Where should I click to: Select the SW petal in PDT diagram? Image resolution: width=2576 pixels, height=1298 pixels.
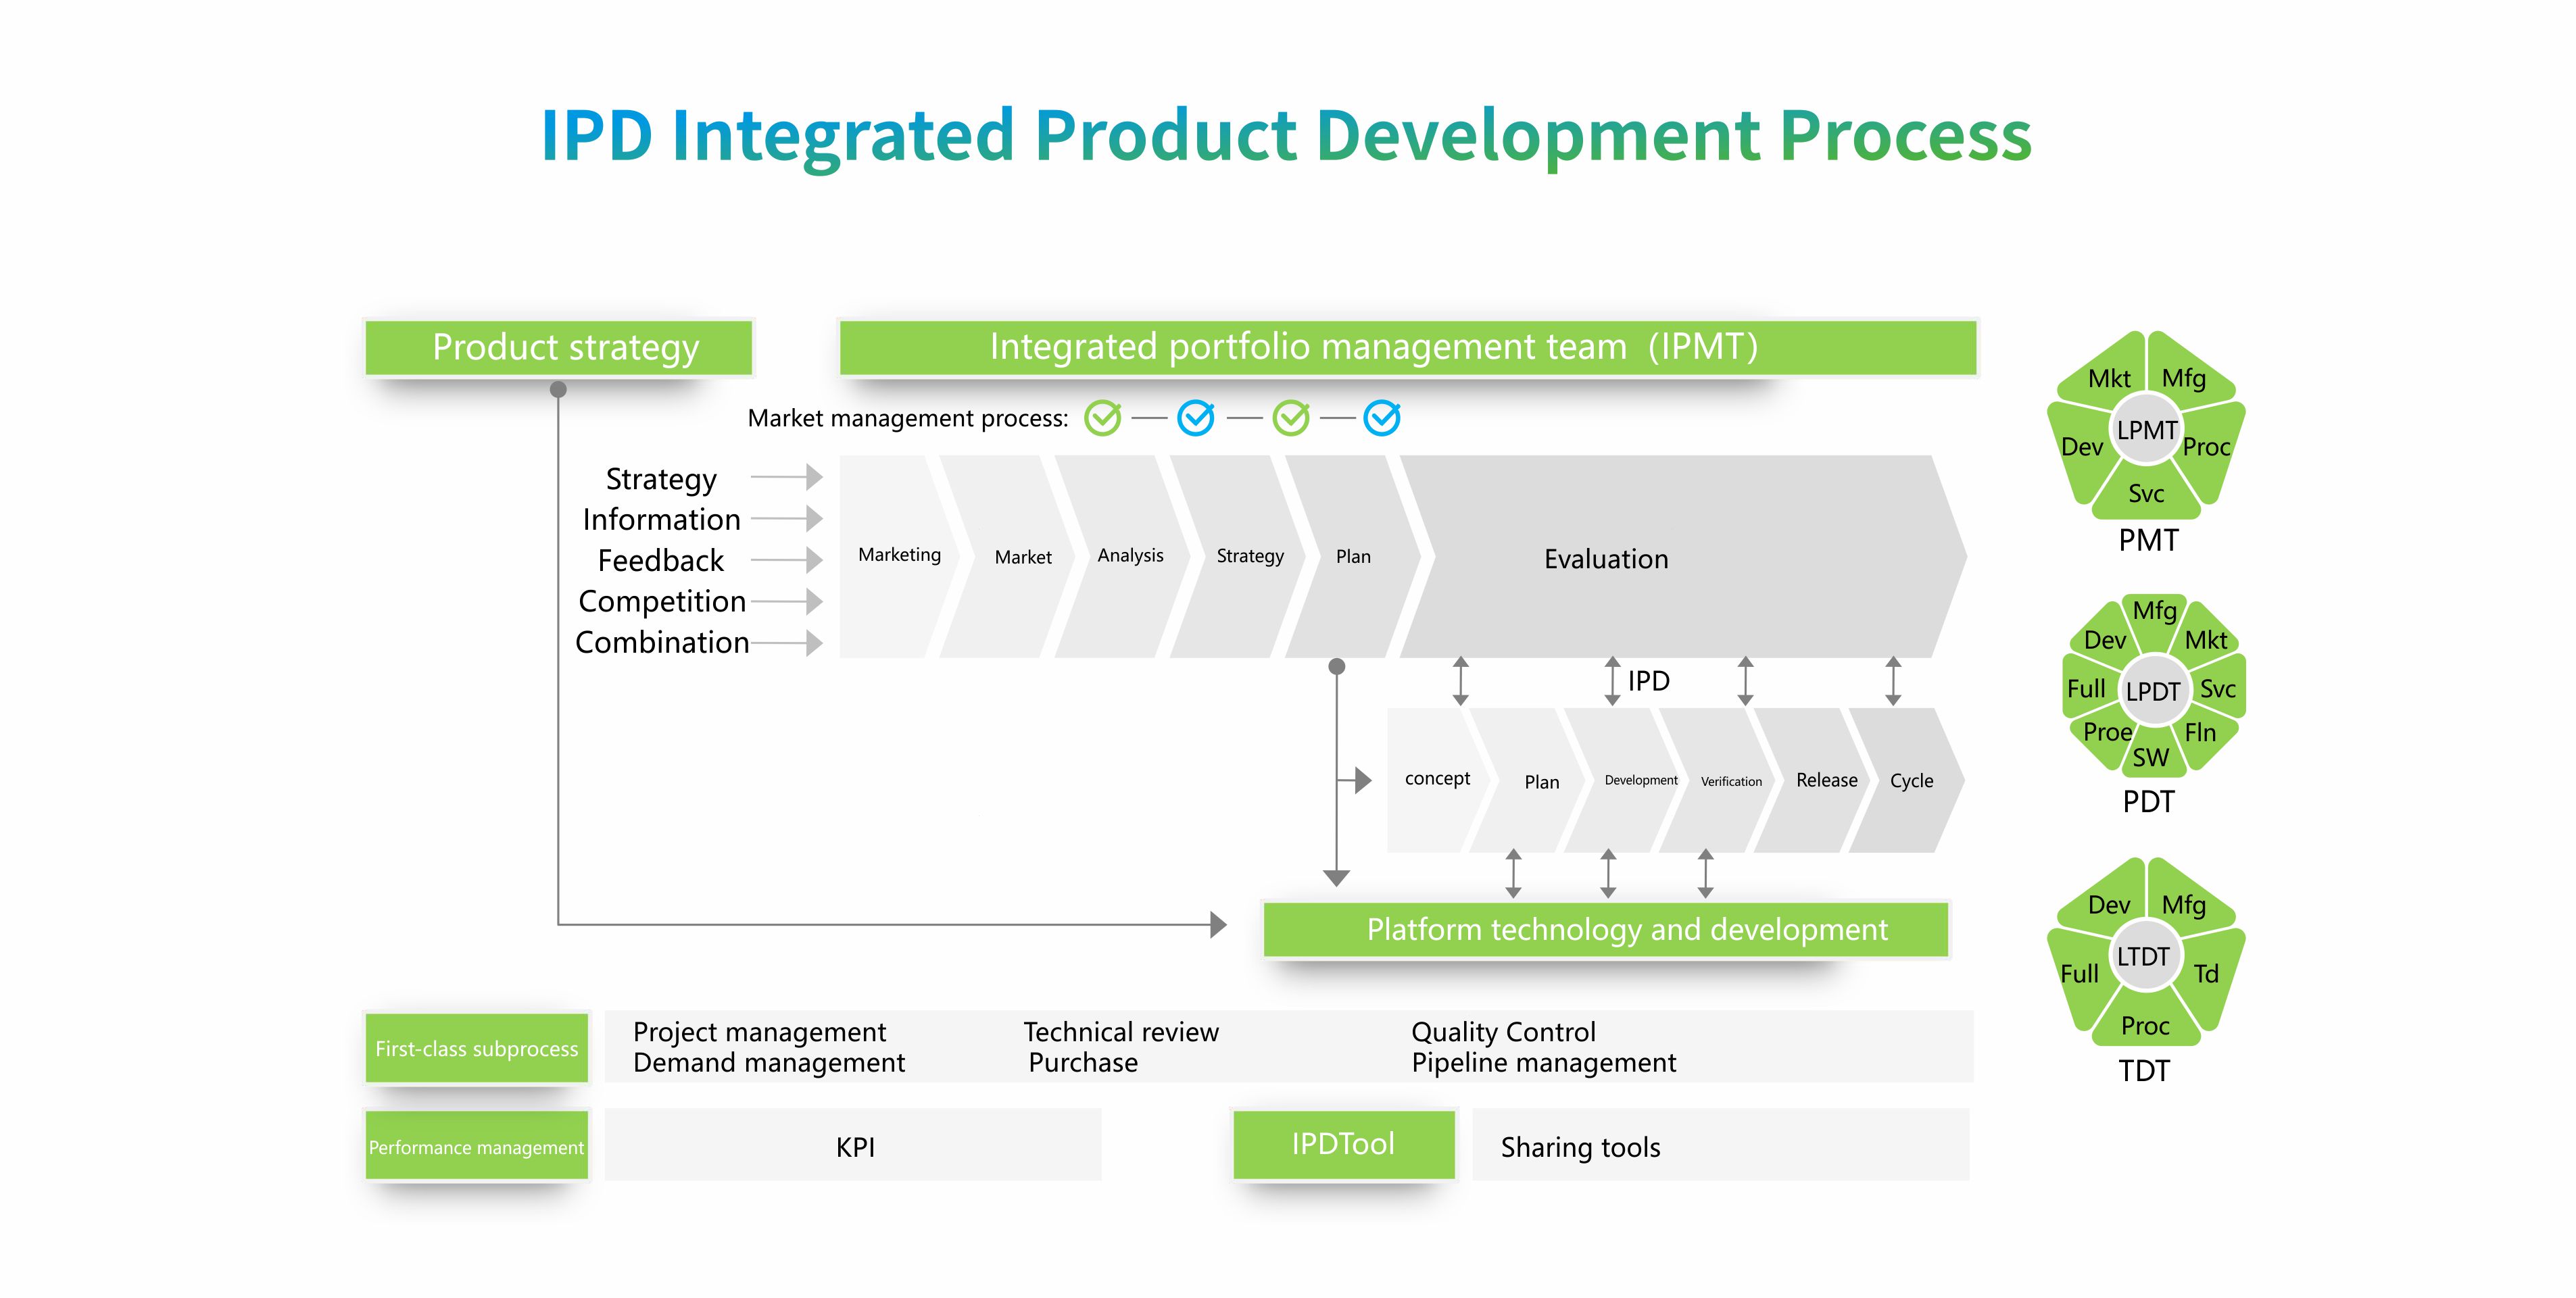coord(2150,757)
